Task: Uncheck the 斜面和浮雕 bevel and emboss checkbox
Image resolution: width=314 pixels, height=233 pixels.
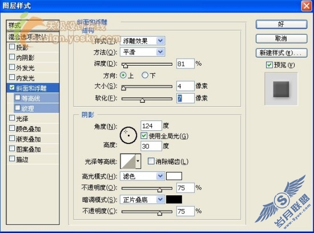Action: pos(12,87)
